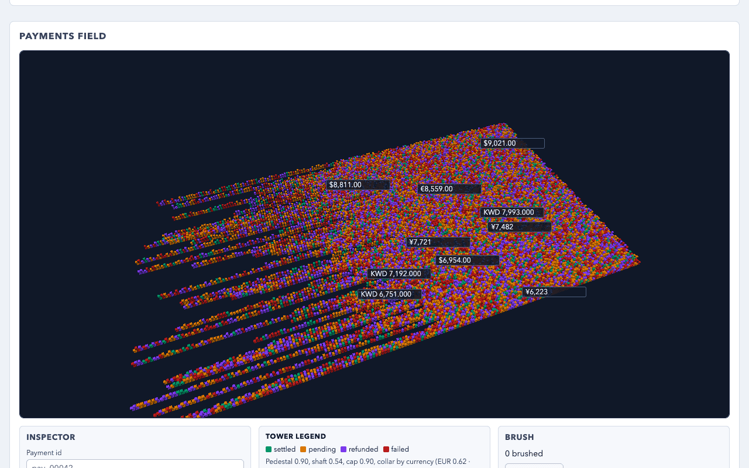Select the $9,021.00 tower label

pos(513,143)
